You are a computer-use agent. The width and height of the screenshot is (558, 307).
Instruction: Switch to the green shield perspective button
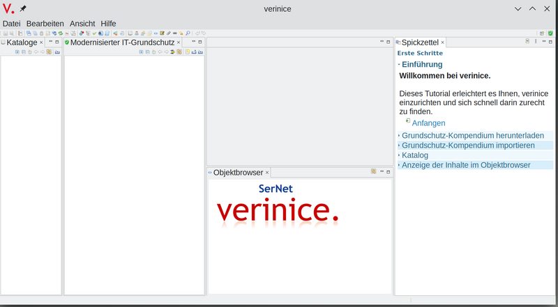[550, 33]
